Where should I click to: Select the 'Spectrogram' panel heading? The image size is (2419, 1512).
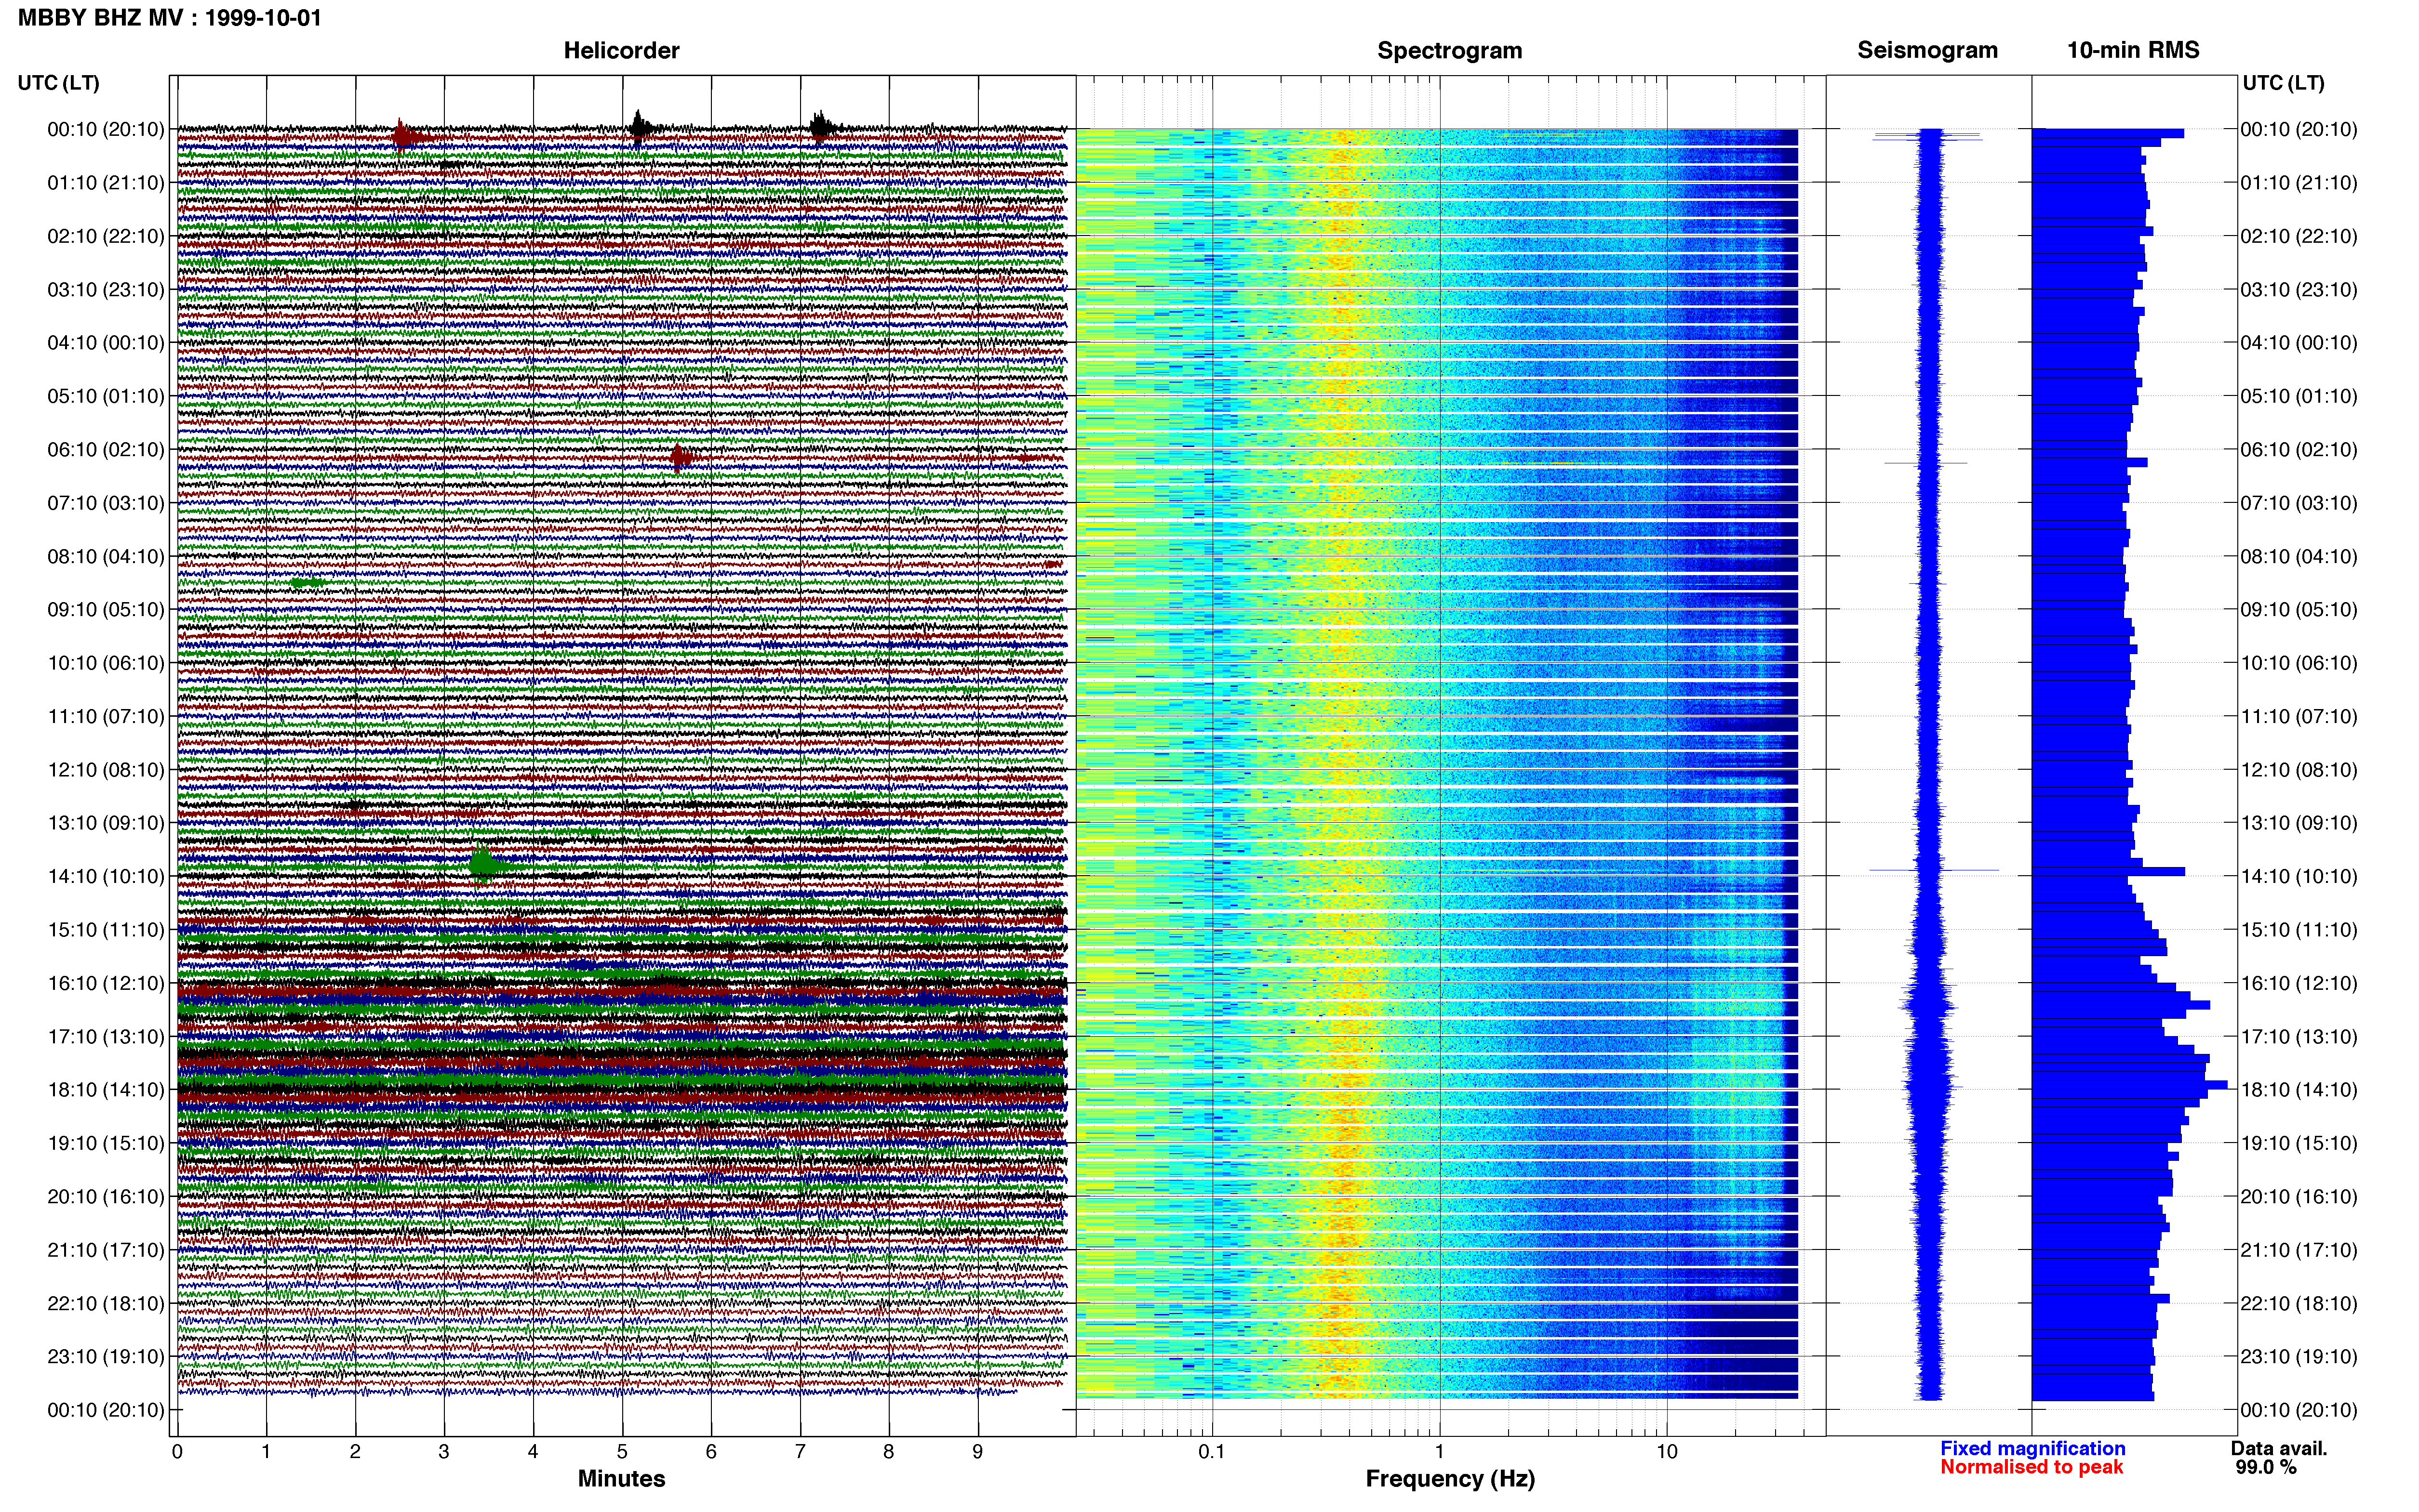1450,50
